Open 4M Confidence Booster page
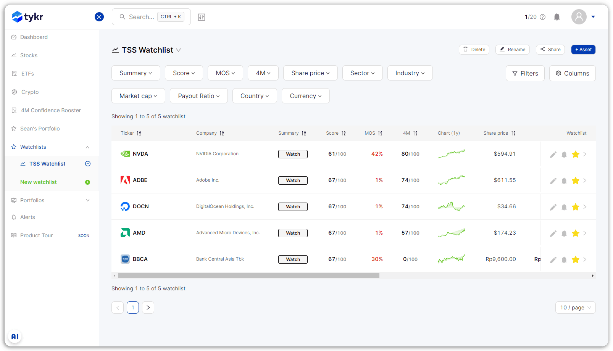613x351 pixels. (x=51, y=110)
